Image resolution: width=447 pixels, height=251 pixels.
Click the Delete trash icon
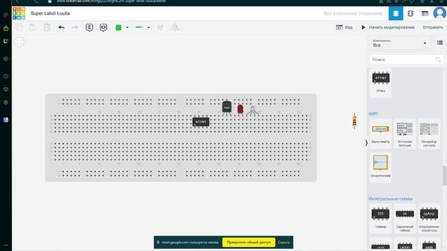pyautogui.click(x=47, y=28)
